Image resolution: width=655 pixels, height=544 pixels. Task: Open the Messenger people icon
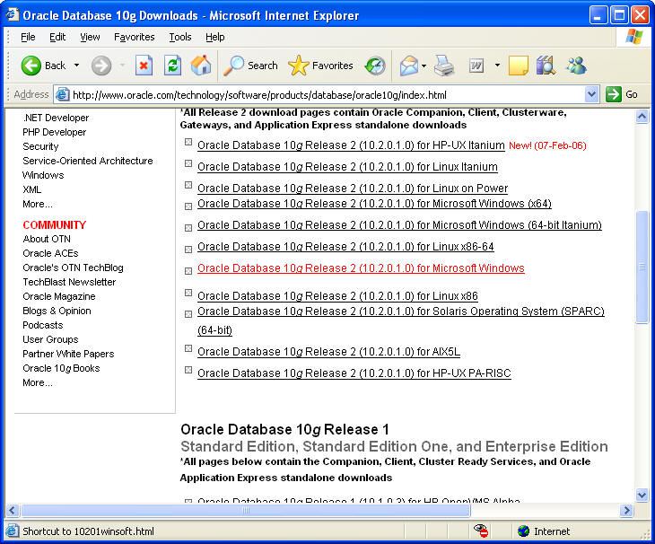click(x=576, y=66)
